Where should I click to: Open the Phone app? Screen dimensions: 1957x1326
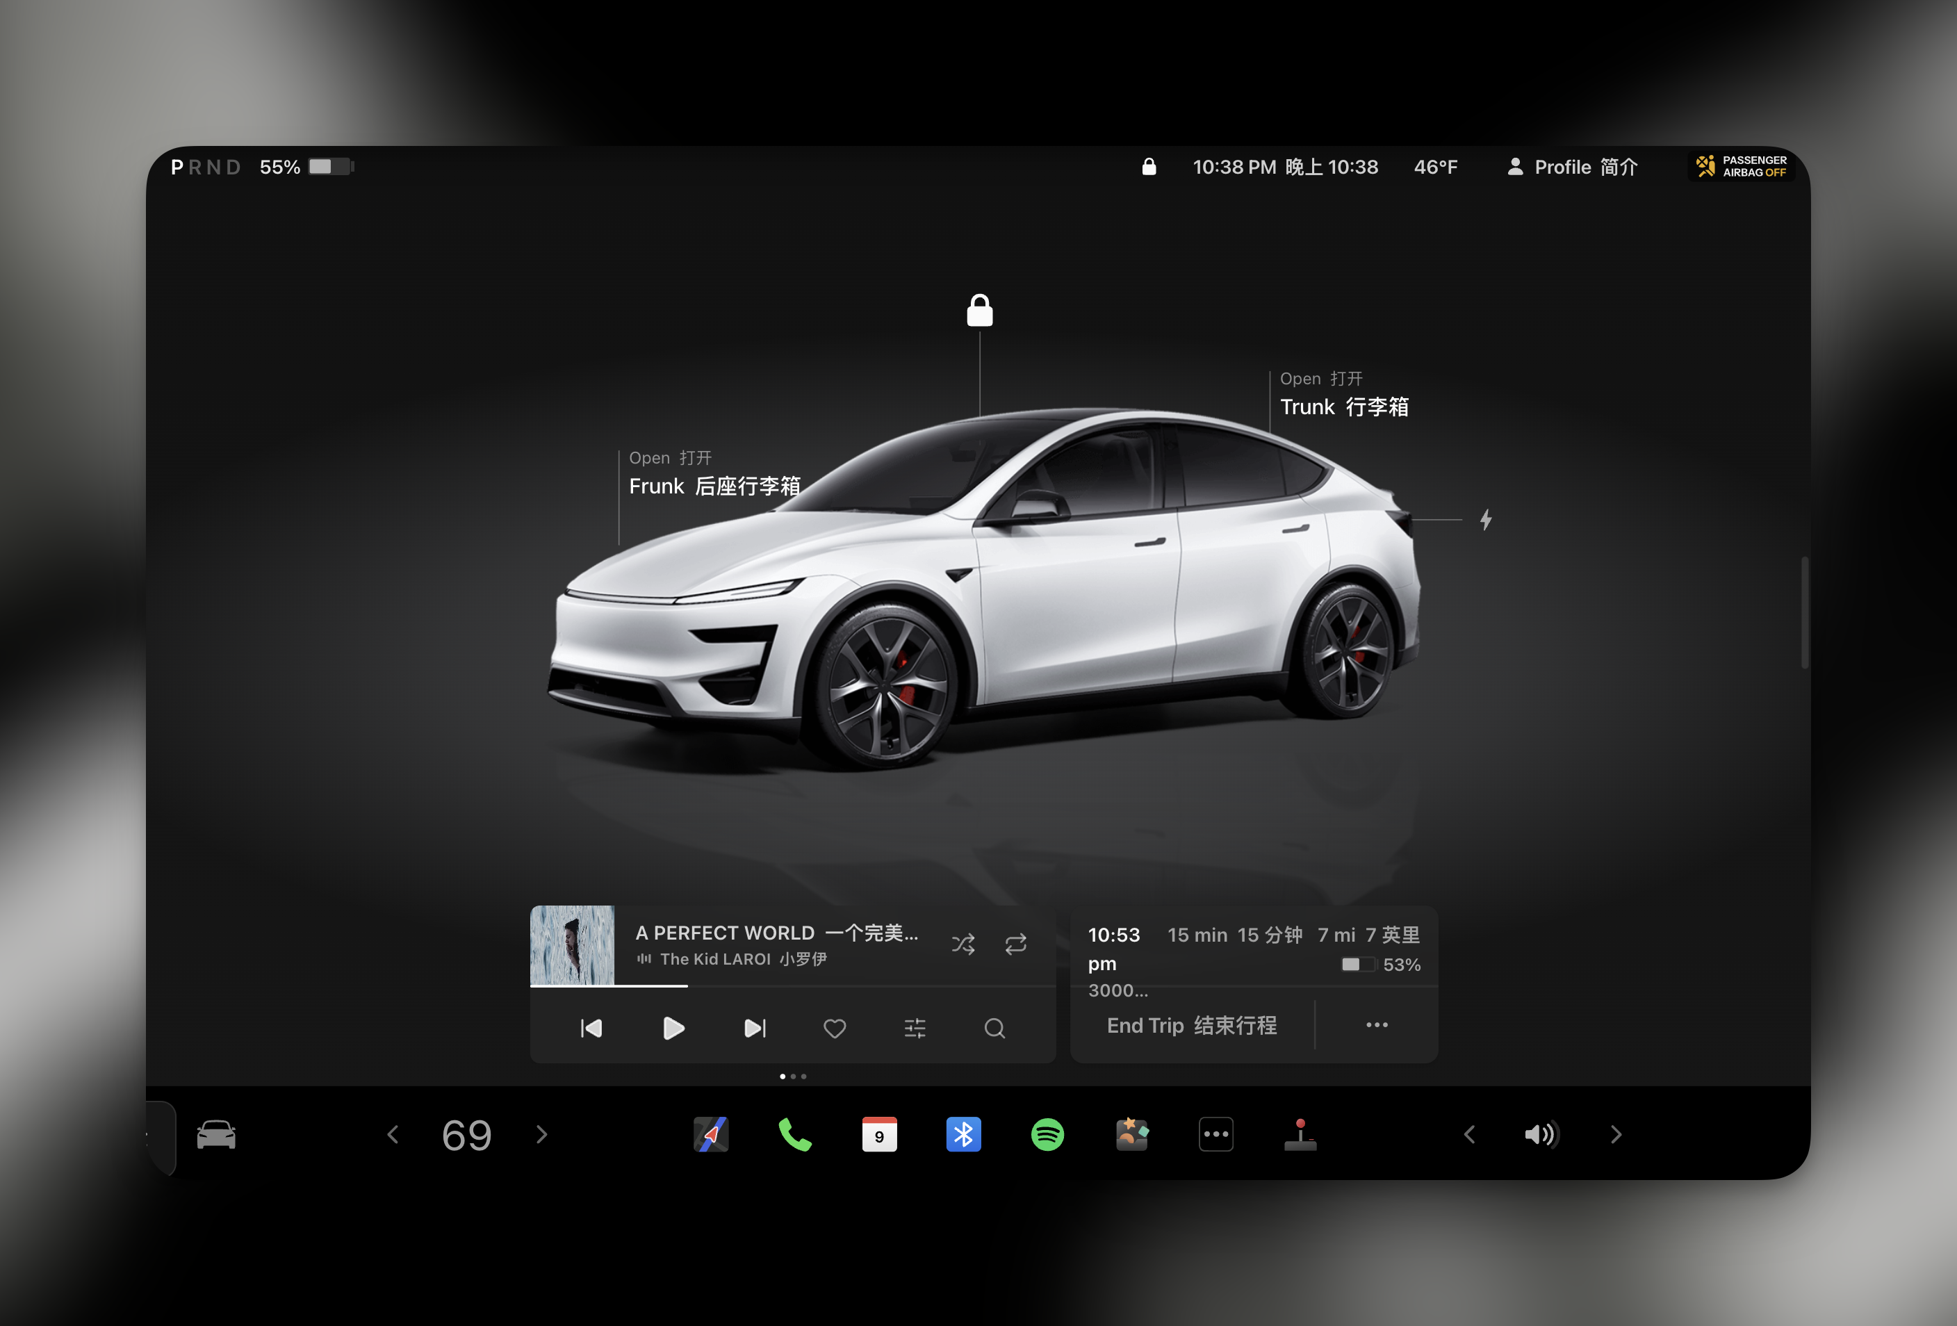pyautogui.click(x=795, y=1134)
